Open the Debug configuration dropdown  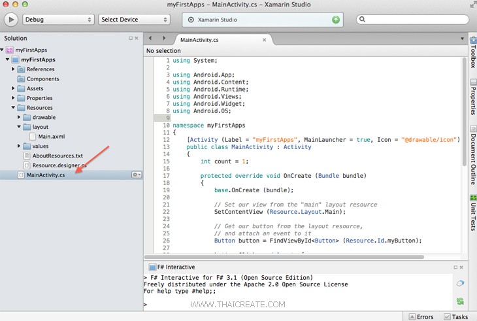pos(58,20)
